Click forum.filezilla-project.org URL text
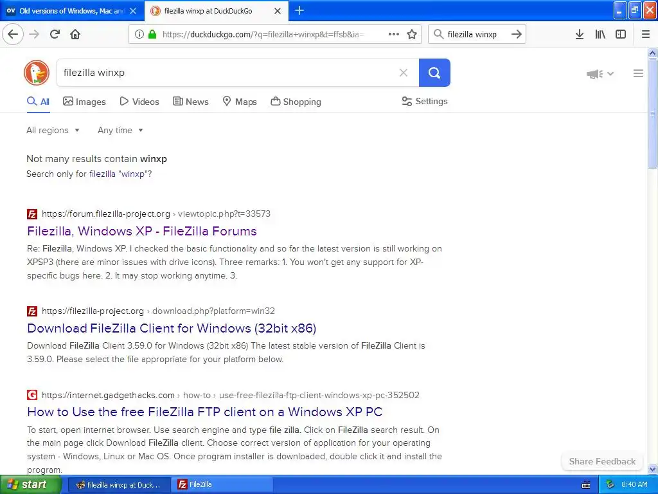This screenshot has width=658, height=494. click(156, 214)
